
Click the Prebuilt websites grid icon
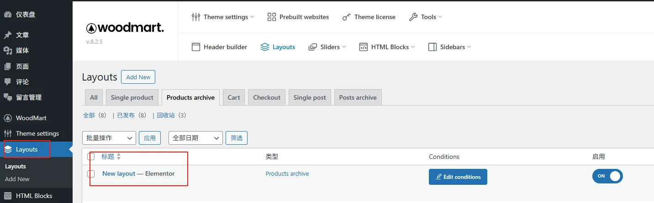[x=272, y=17]
